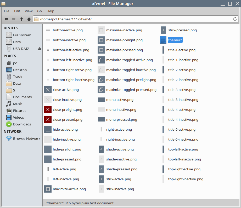Image resolution: width=241 pixels, height=208 pixels.
Task: Click the Home folder toolbar icon
Action: [x=29, y=19]
